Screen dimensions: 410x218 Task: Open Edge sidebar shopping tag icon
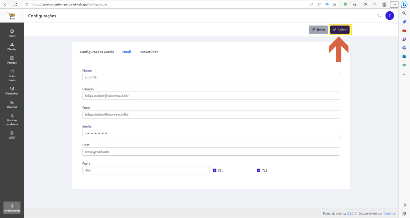point(404,22)
